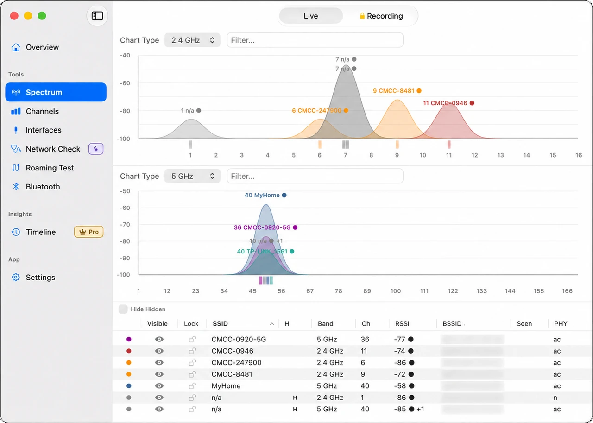Click the 5 GHz chart filter field
Image resolution: width=593 pixels, height=423 pixels.
[315, 176]
